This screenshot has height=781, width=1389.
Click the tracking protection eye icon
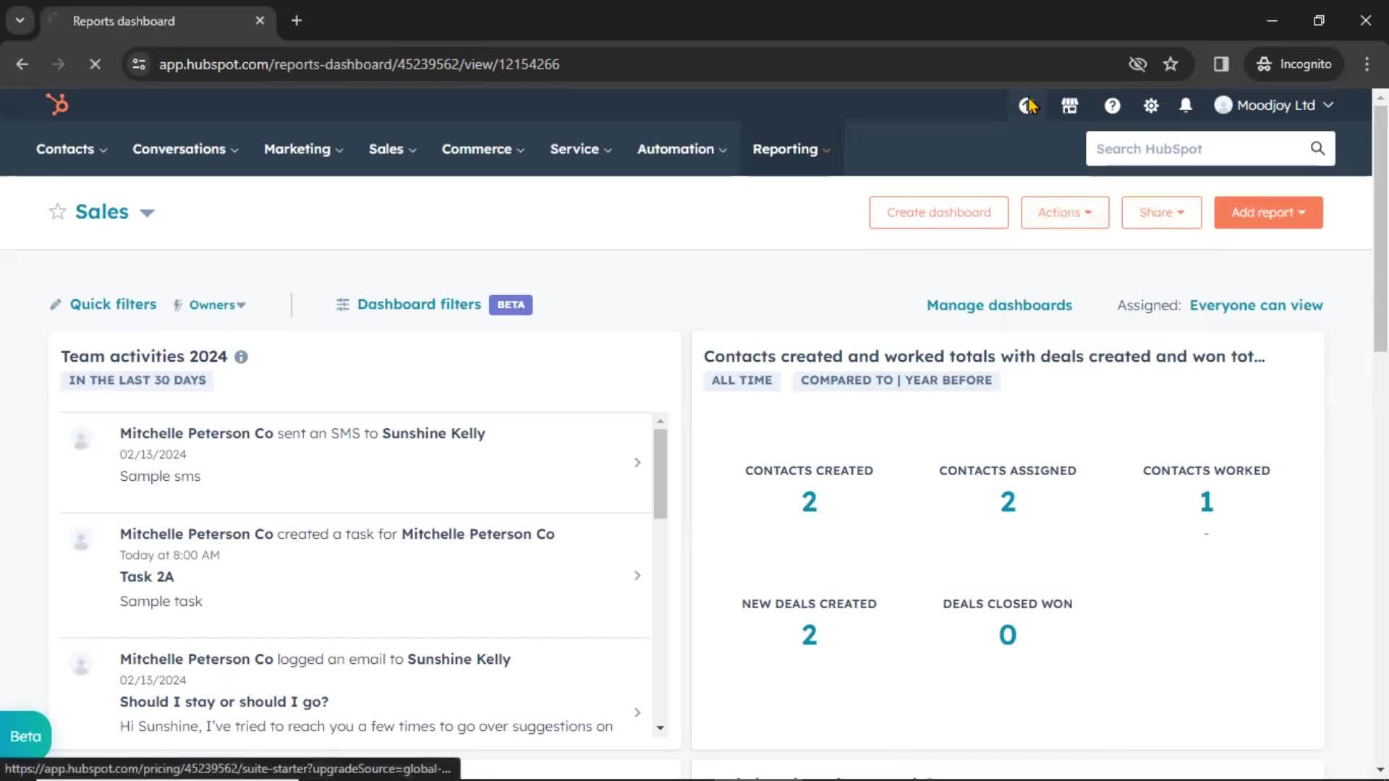(1137, 64)
